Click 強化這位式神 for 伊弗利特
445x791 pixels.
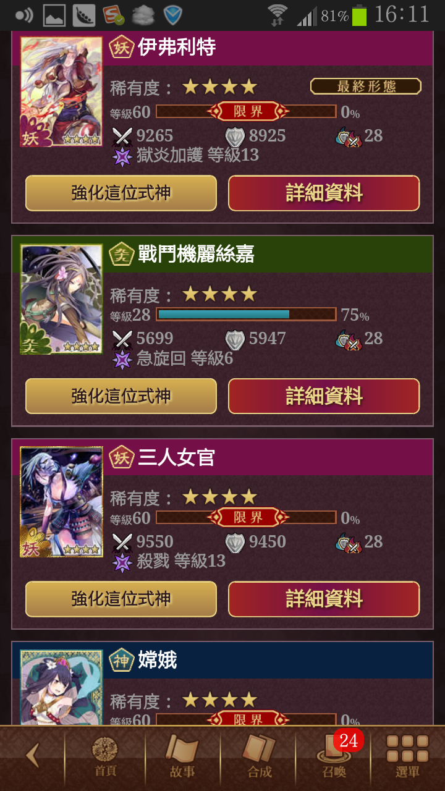click(121, 193)
